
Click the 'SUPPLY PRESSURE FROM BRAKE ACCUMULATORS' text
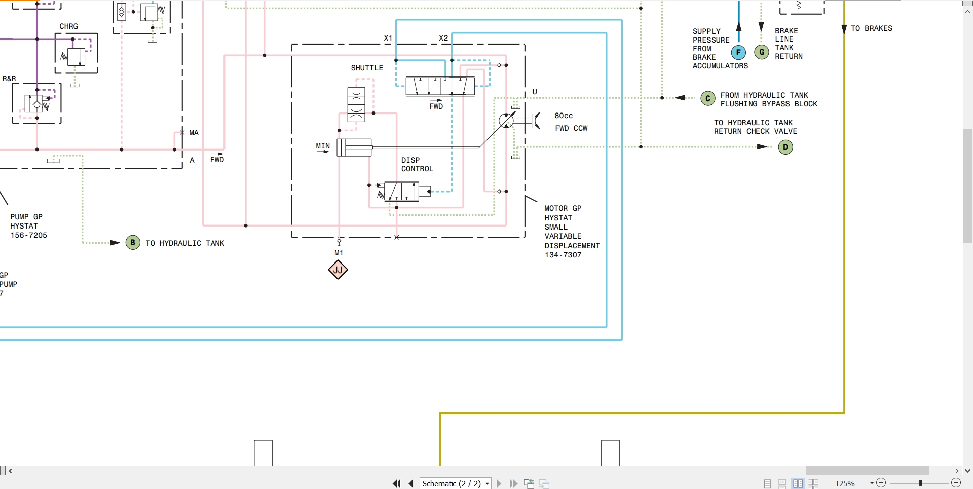720,49
